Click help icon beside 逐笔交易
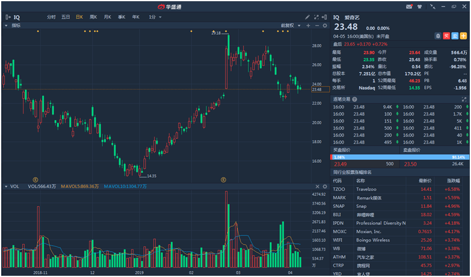 (355, 99)
